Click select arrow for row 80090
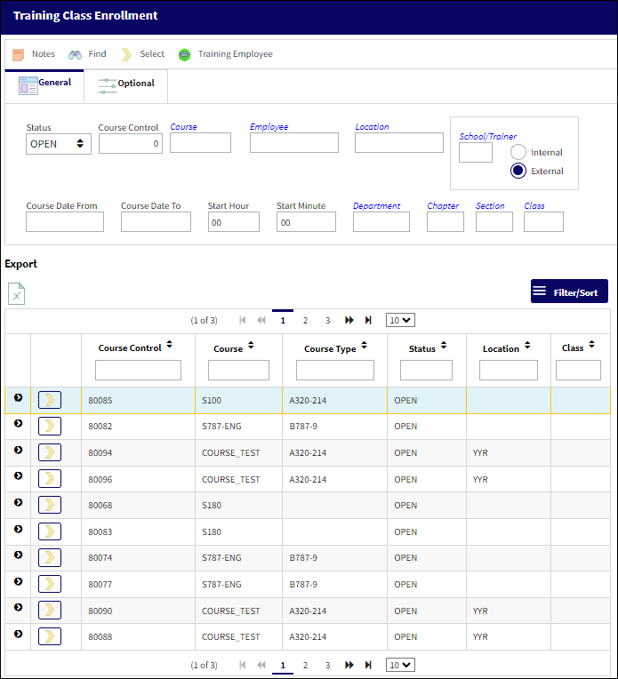The image size is (618, 679). point(50,611)
